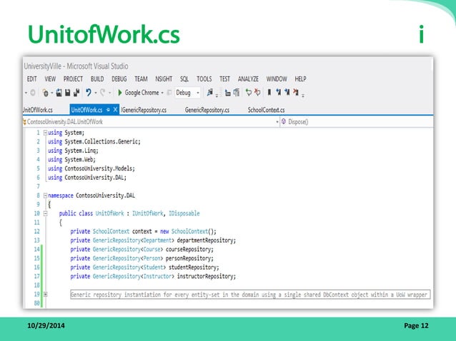Click the New Project toolbar icon

point(46,93)
